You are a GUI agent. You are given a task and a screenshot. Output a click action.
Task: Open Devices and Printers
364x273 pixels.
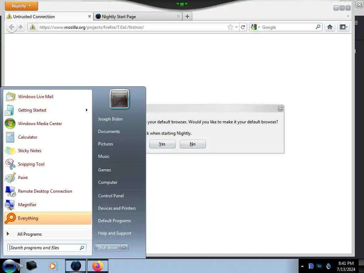pos(117,208)
